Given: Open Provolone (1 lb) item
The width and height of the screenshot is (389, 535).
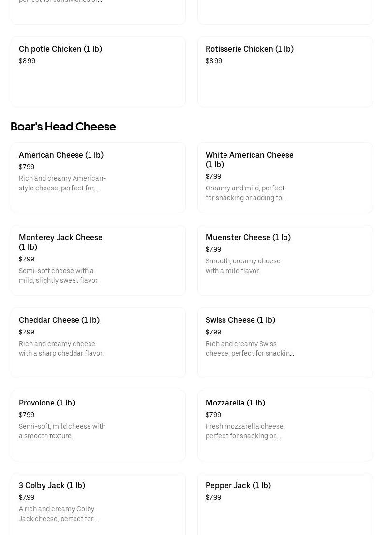Looking at the screenshot, I should pyautogui.click(x=98, y=425).
